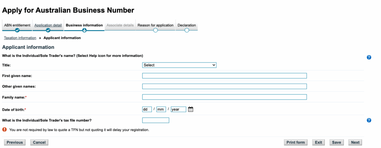Go to the Declaration tab
This screenshot has height=148, width=381.
pyautogui.click(x=187, y=25)
